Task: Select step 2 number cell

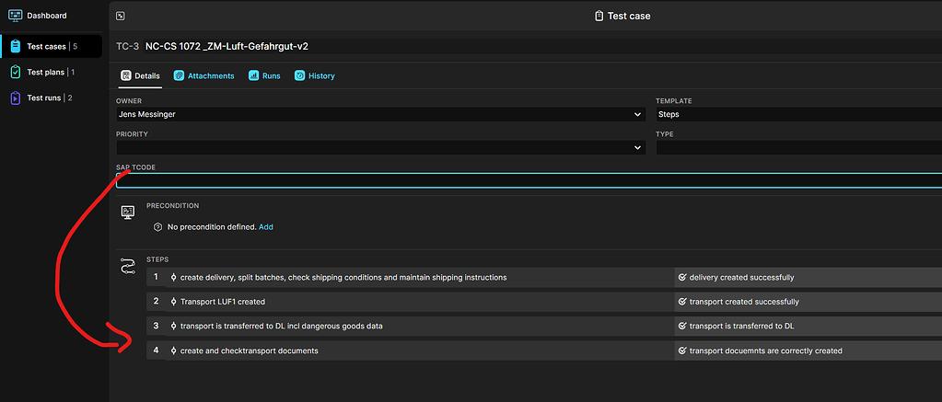Action: [x=157, y=301]
